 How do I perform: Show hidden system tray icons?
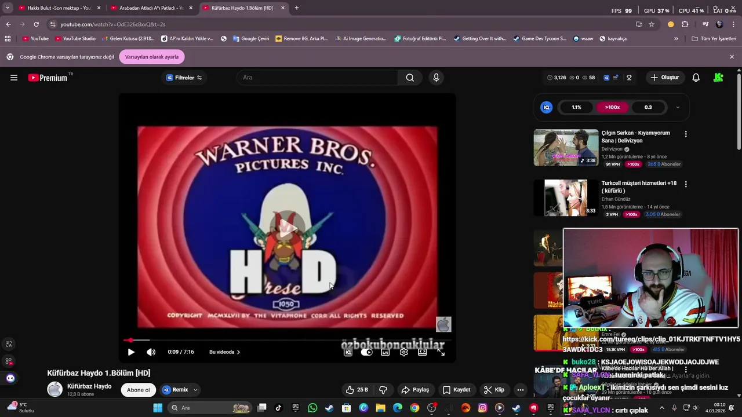662,408
